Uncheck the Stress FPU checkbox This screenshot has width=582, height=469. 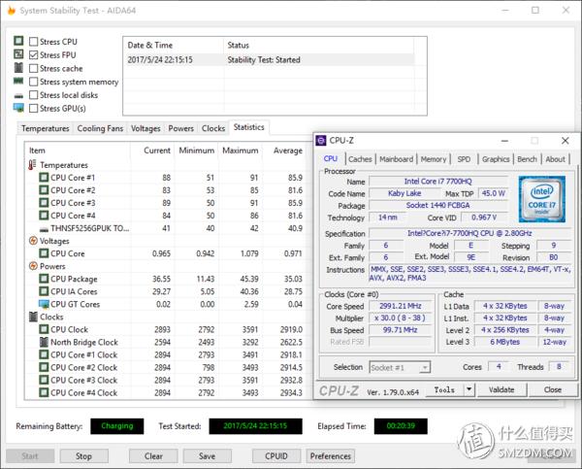[x=34, y=55]
